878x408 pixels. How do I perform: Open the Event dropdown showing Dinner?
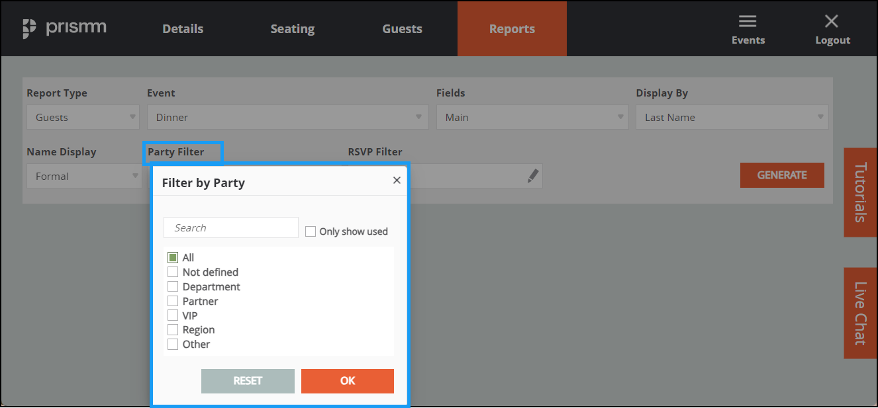(x=288, y=117)
